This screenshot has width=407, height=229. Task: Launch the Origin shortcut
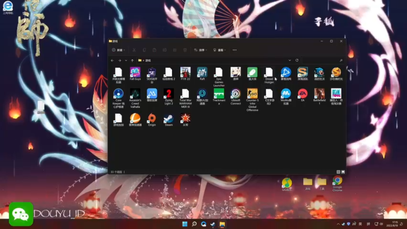[152, 120]
